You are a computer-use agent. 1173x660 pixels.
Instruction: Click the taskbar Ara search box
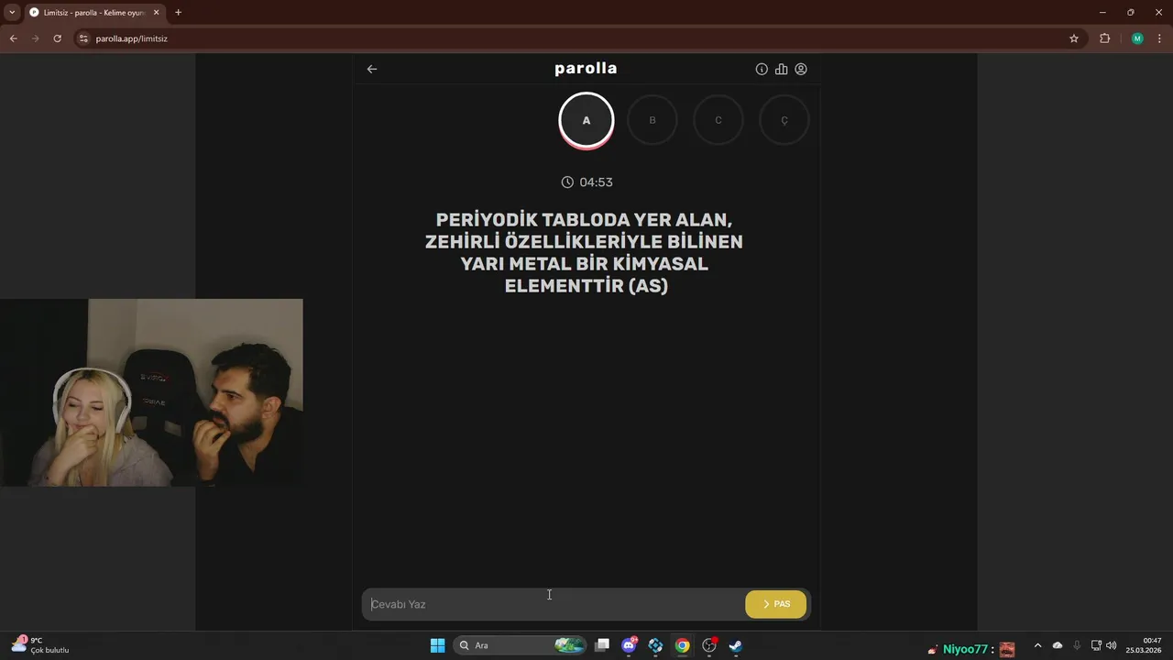(x=520, y=645)
